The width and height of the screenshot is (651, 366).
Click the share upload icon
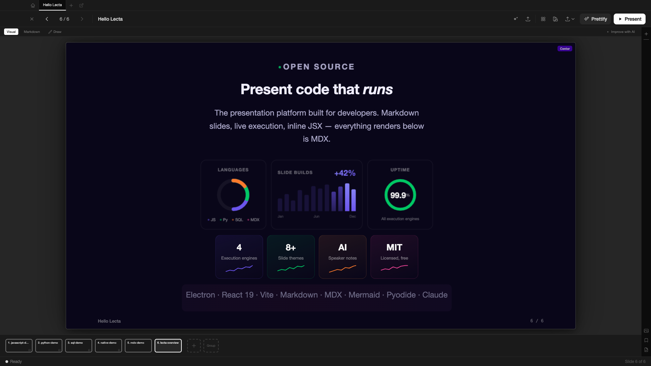(x=528, y=19)
